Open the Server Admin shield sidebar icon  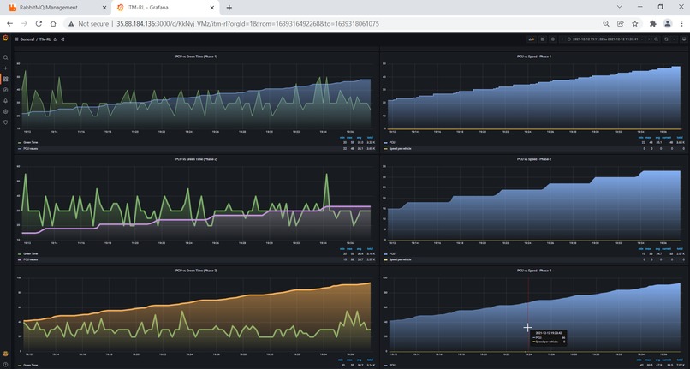5,122
